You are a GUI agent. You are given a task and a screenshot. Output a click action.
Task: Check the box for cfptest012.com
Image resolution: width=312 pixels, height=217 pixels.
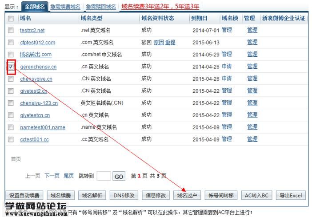click(11, 42)
